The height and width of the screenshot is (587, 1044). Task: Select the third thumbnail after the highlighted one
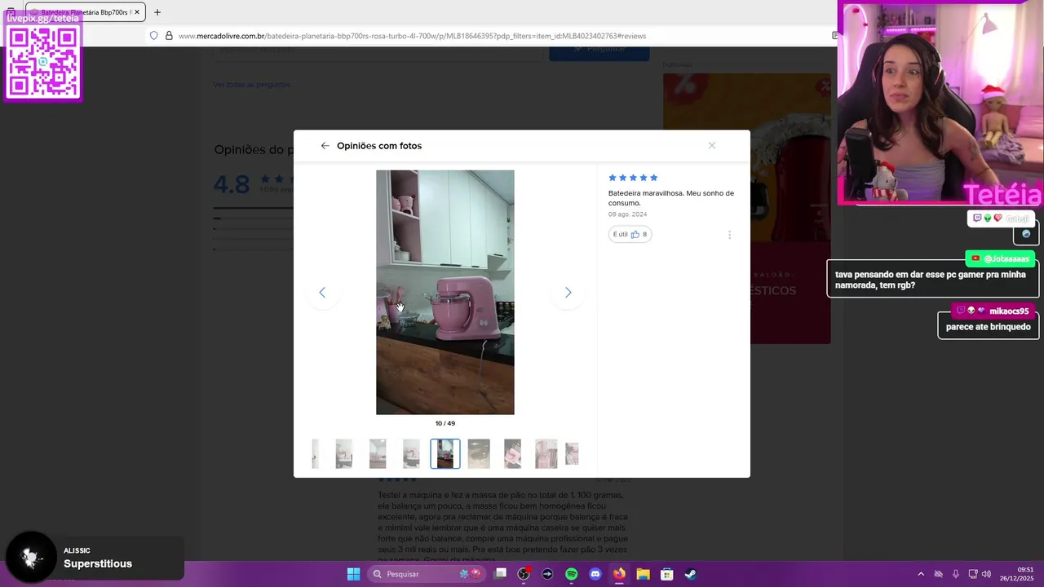coord(546,454)
